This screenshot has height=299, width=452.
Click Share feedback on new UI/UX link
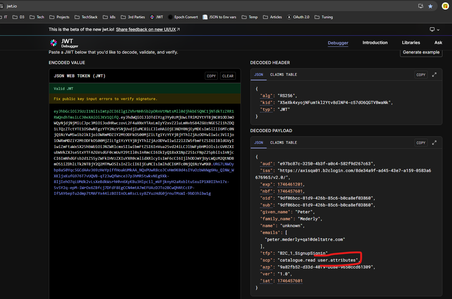[148, 29]
